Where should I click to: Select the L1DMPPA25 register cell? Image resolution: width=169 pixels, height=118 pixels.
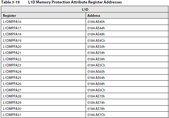click(x=43, y=78)
